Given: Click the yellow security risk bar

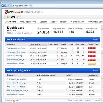Looking at the screenshot, I should pos(92,64).
